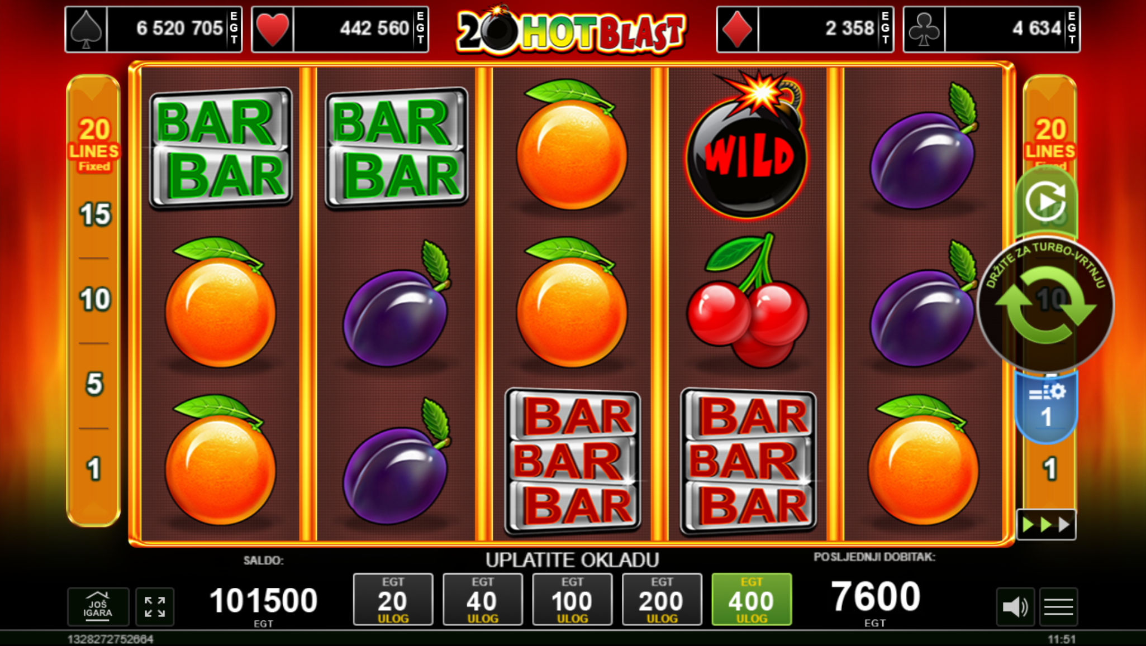The width and height of the screenshot is (1146, 646).
Task: Start autoplay with the green play icon
Action: click(x=1045, y=202)
